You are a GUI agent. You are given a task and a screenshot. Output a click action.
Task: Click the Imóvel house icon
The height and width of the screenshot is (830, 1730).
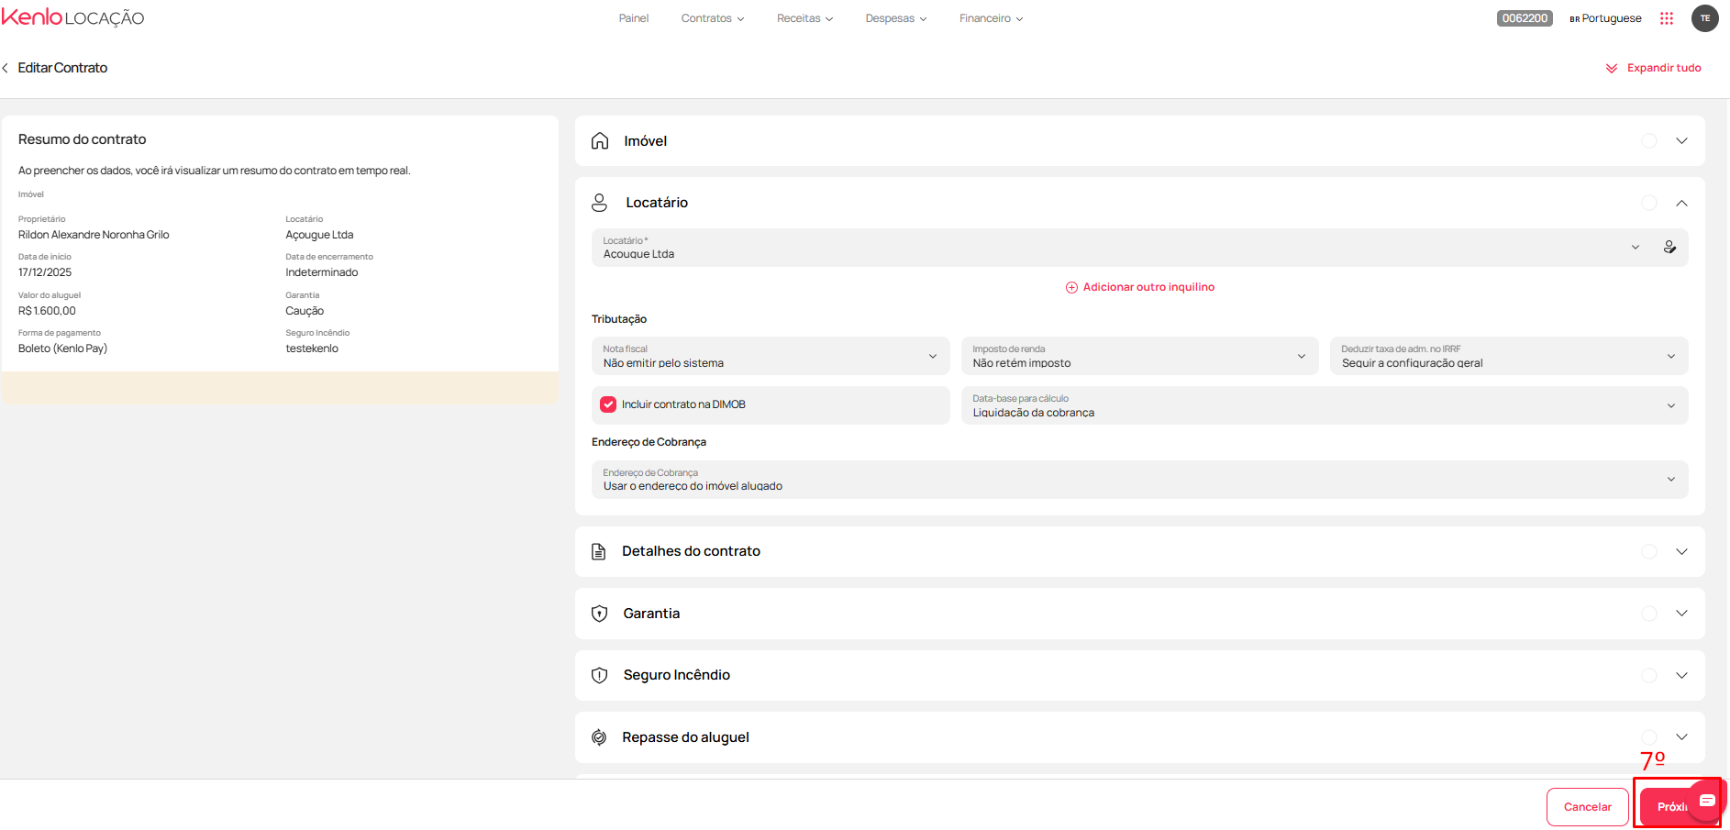click(600, 140)
